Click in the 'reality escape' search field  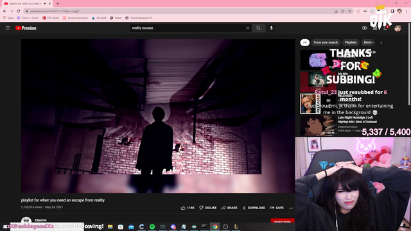[188, 28]
